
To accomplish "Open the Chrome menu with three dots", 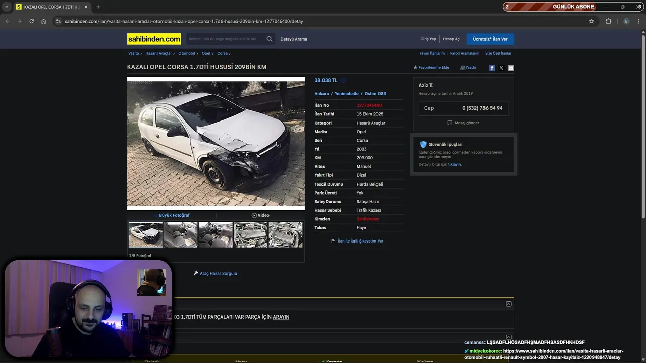I will pos(639,21).
